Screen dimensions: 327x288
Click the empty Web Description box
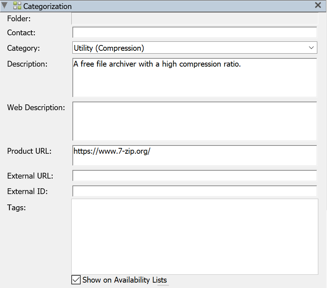pyautogui.click(x=194, y=121)
